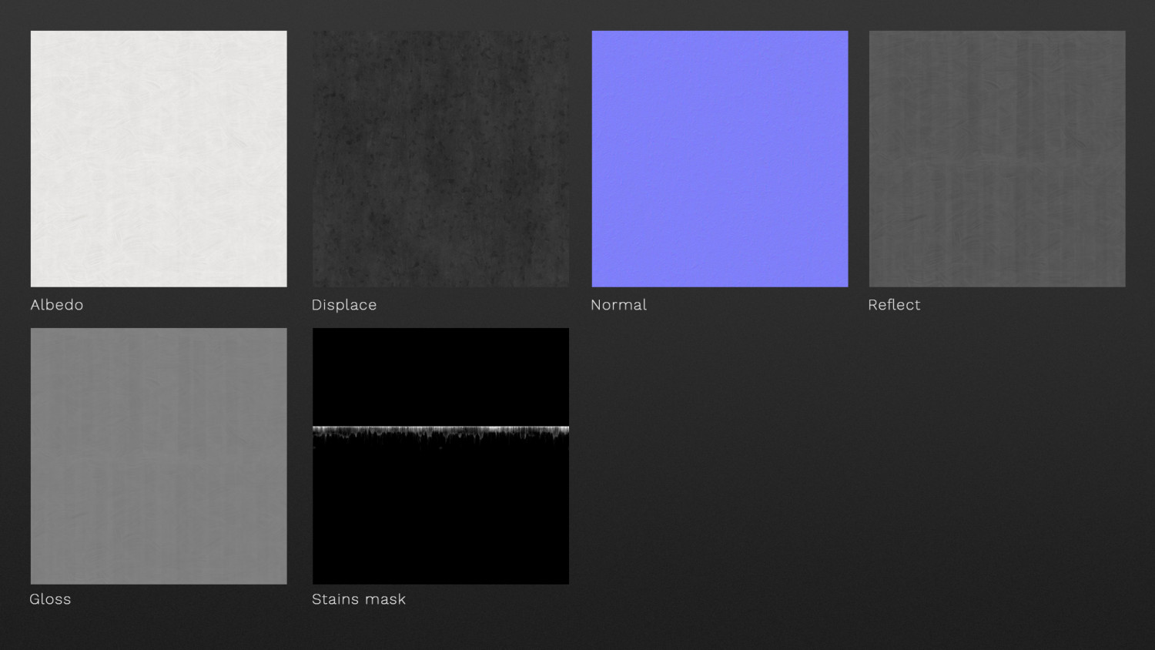The width and height of the screenshot is (1155, 650).
Task: Click the dark gap between Albedo and Displace
Action: tap(300, 159)
